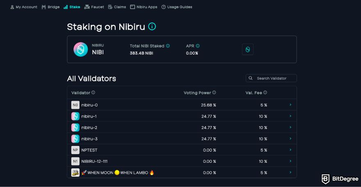361x187 pixels.
Task: Go to the Bridge page
Action: pos(50,7)
